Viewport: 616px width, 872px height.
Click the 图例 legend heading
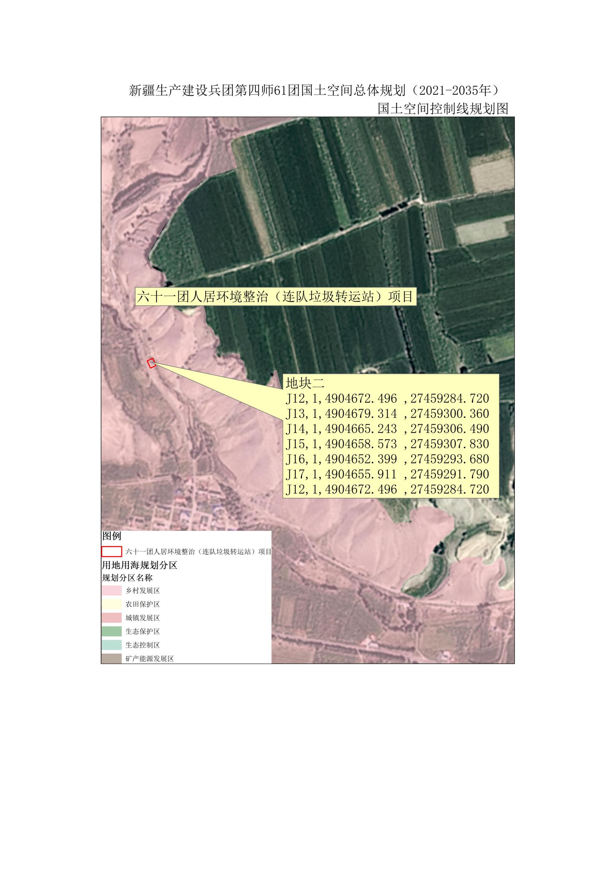(x=111, y=536)
